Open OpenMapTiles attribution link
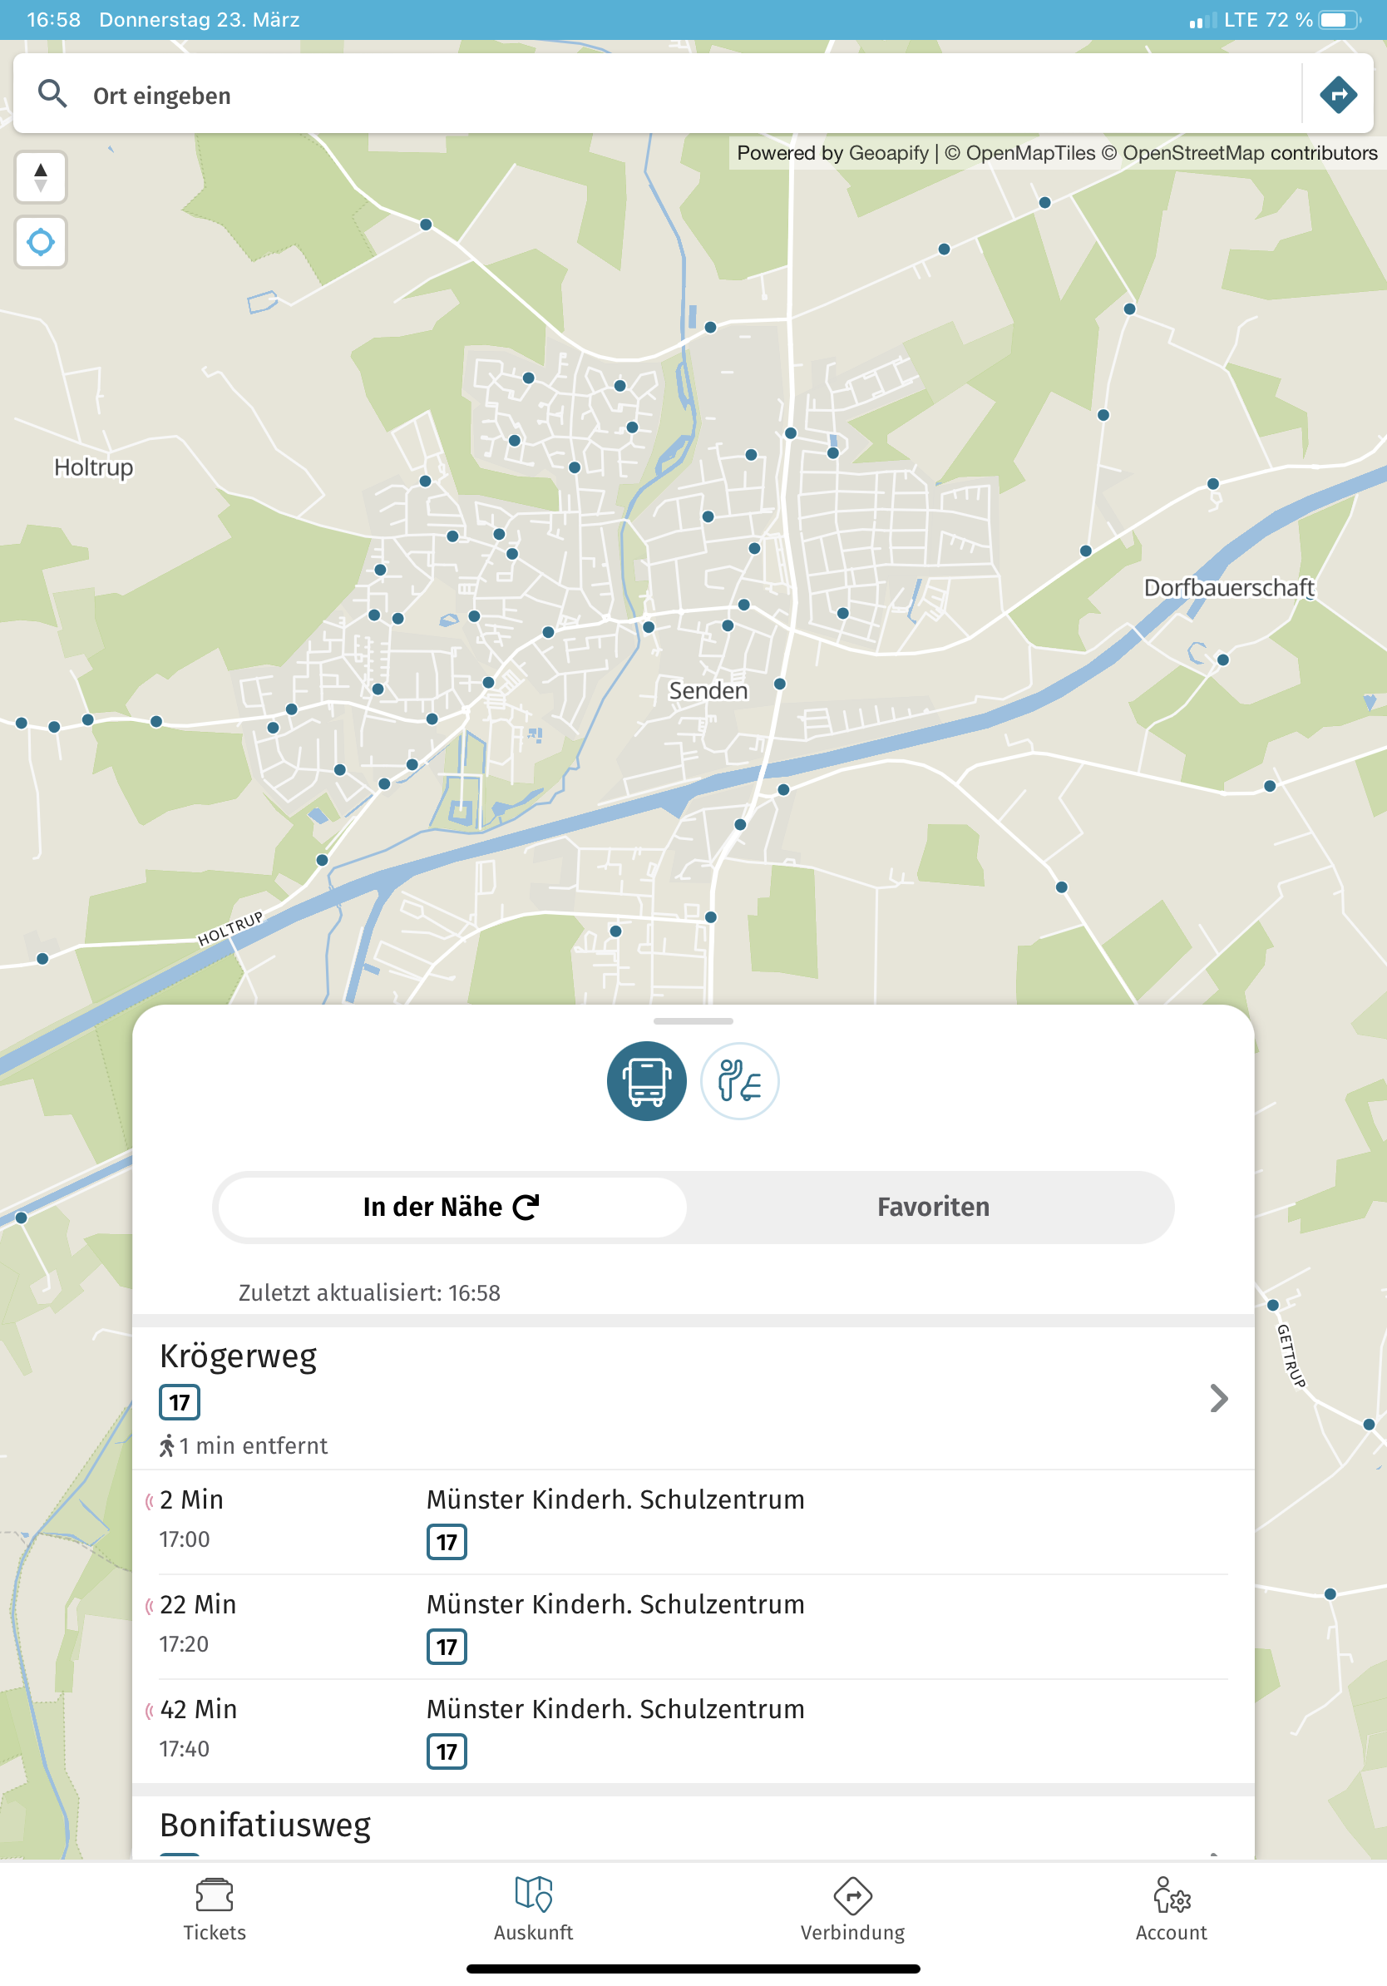Screen dimensions: 1387x1986 [x=1020, y=153]
